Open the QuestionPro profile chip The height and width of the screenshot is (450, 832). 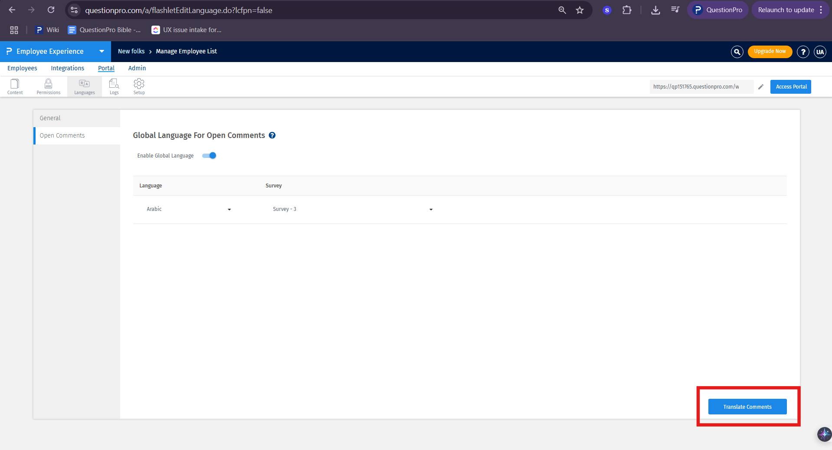point(718,10)
